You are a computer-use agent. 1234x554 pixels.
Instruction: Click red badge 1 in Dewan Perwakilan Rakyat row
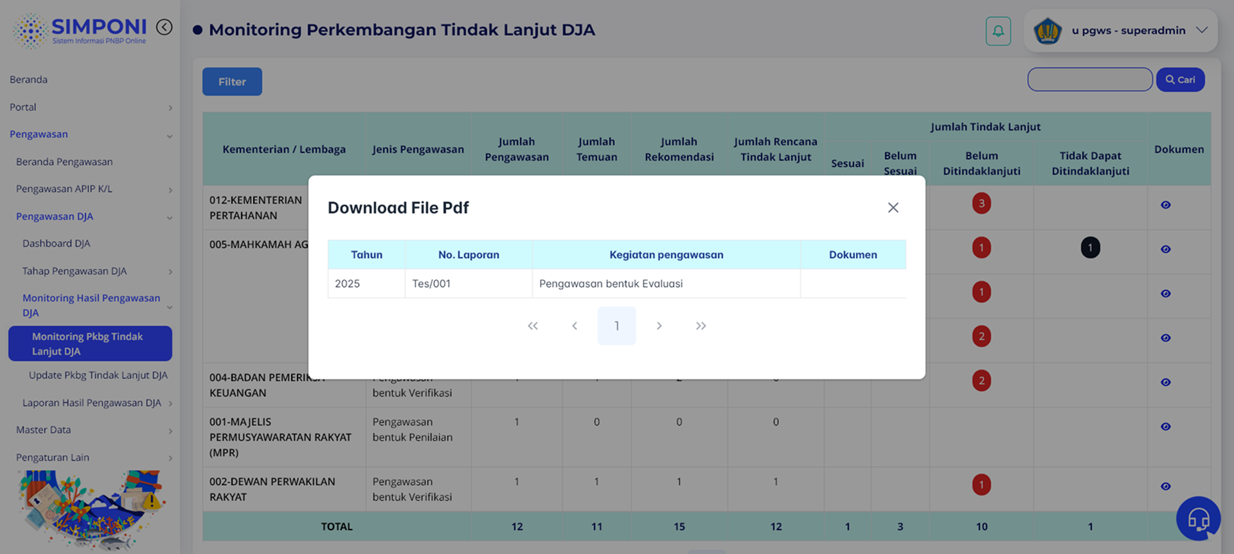981,485
